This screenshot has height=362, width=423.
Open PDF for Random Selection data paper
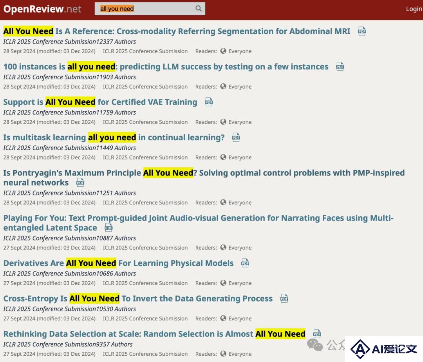(x=317, y=334)
